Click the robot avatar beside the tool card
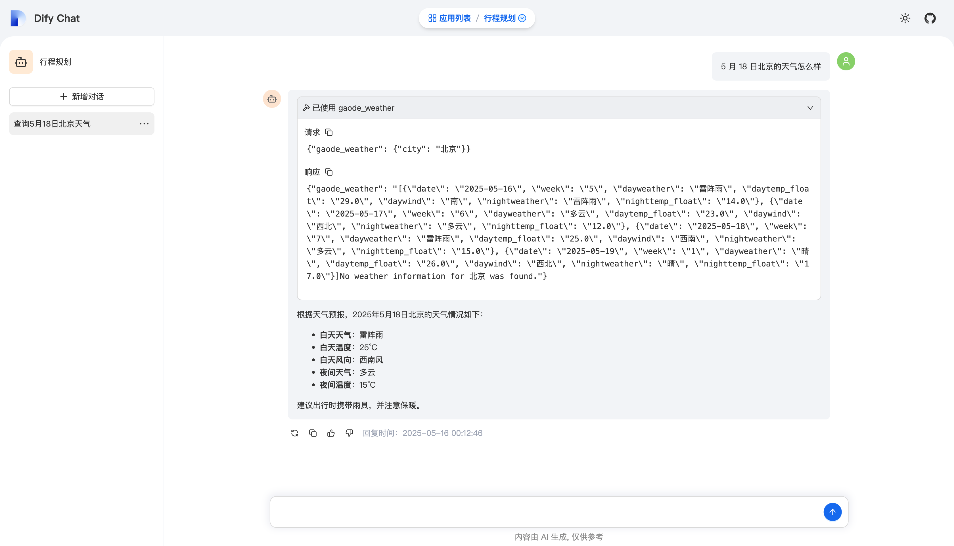 272,99
